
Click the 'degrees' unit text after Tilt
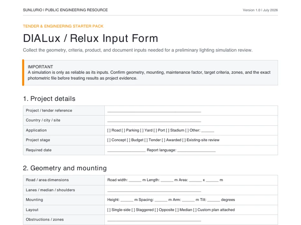pos(228,200)
